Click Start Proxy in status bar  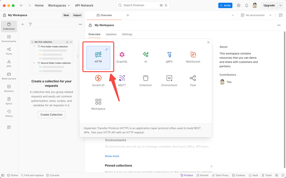pos(220,175)
